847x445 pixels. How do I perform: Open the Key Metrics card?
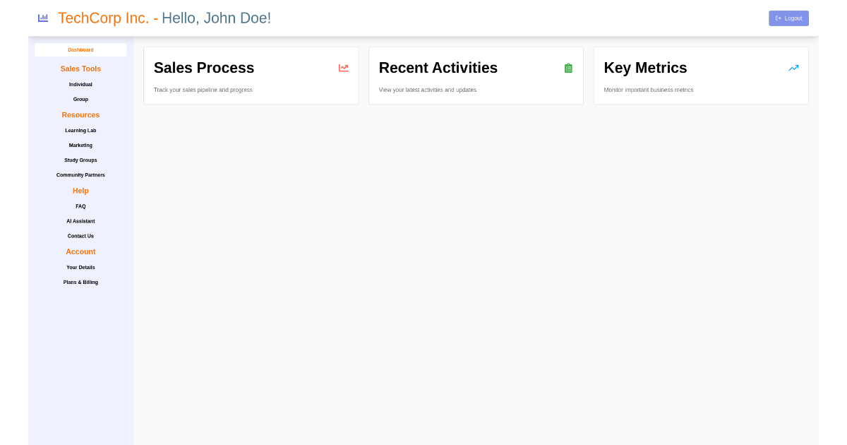point(701,76)
